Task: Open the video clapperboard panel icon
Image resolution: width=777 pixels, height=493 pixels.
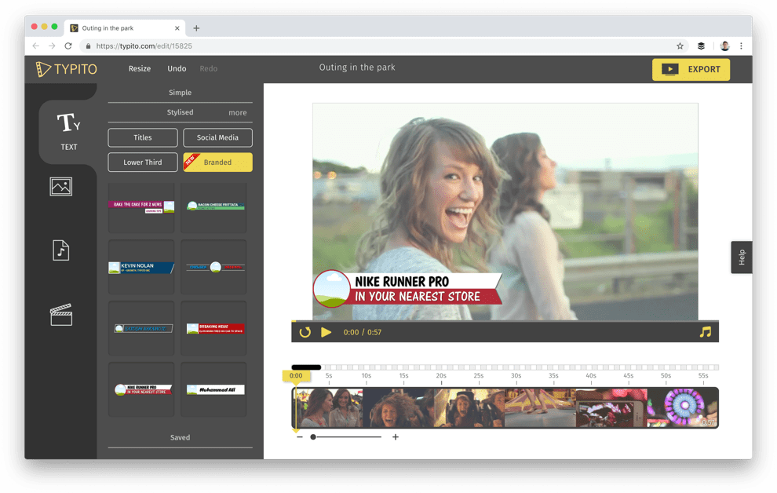Action: (61, 315)
